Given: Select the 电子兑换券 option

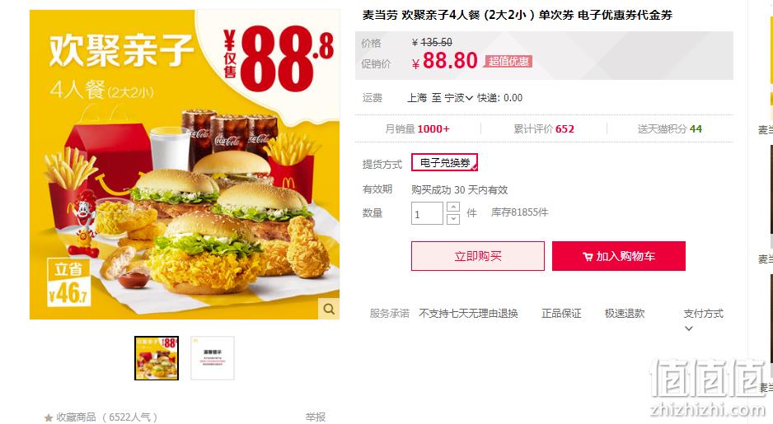Looking at the screenshot, I should click(445, 162).
